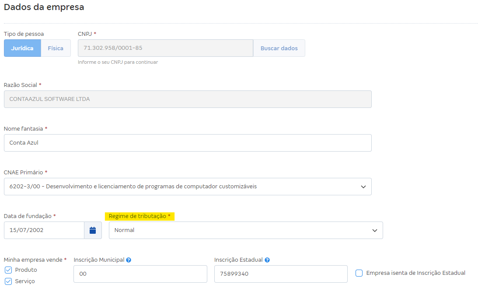Enable Empresa isenta de Inscrição Estadual
478x291 pixels.
point(359,273)
